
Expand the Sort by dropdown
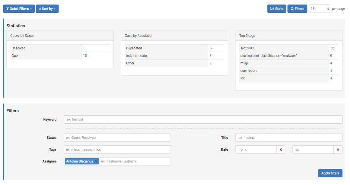47,9
